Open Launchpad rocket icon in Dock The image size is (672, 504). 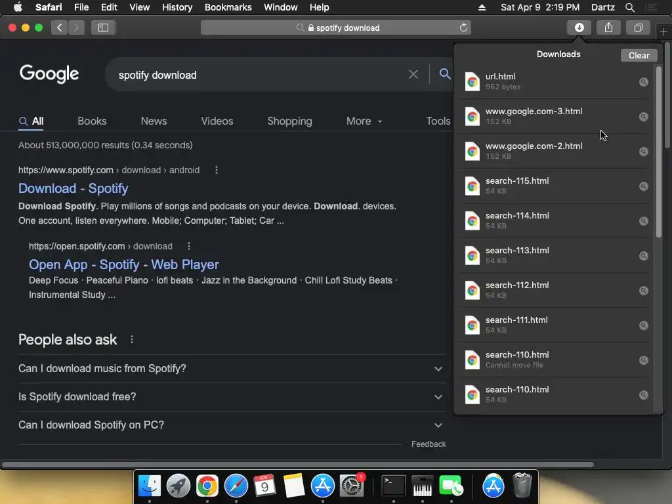(178, 486)
